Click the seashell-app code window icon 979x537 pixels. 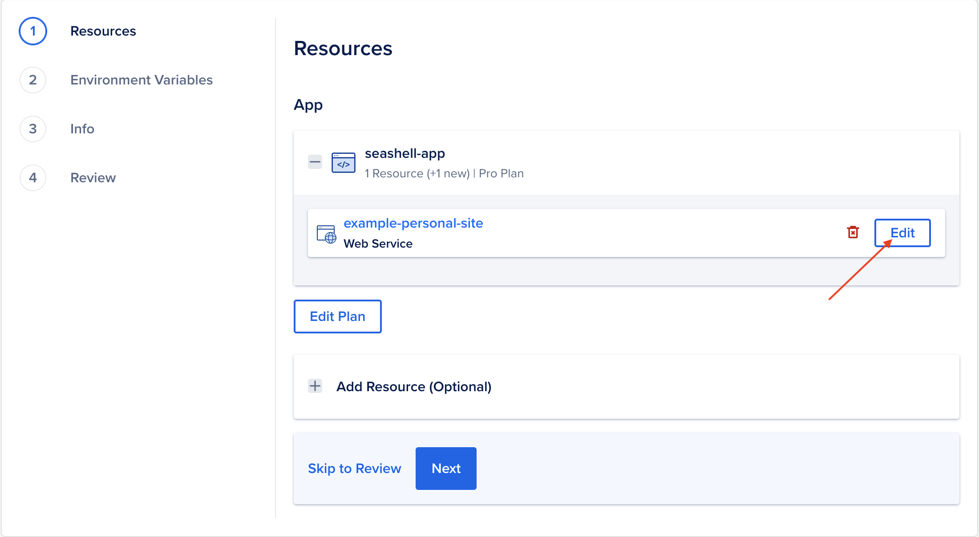click(343, 163)
